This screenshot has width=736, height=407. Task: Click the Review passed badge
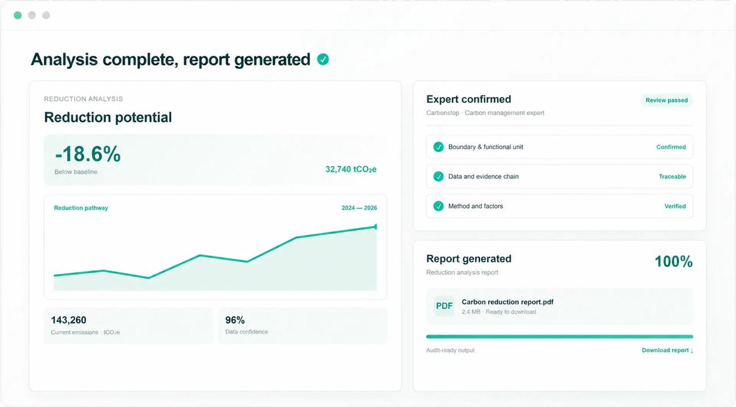pos(666,100)
